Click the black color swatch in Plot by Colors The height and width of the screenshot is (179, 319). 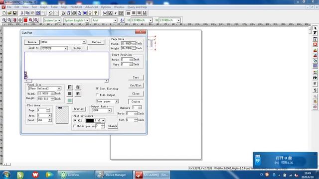90,120
